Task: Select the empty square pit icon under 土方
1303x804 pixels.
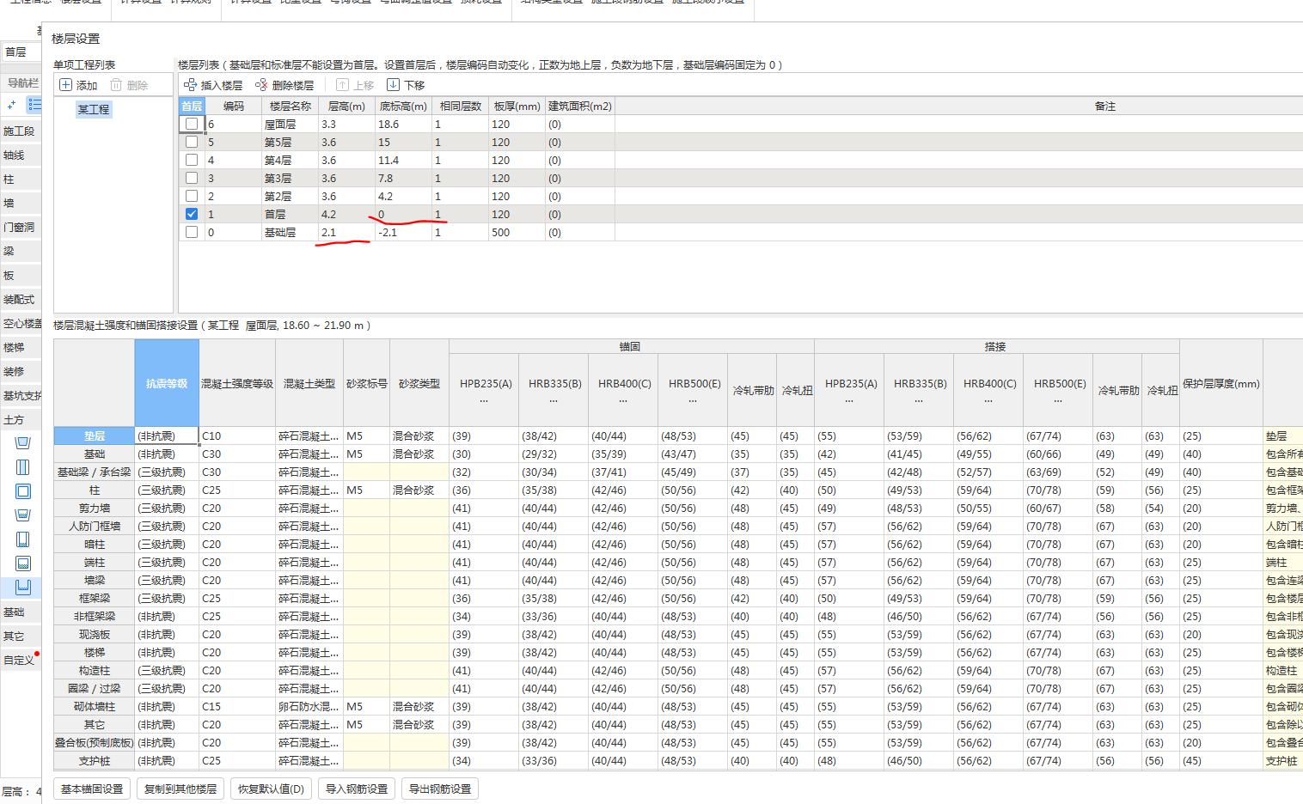Action: point(23,491)
